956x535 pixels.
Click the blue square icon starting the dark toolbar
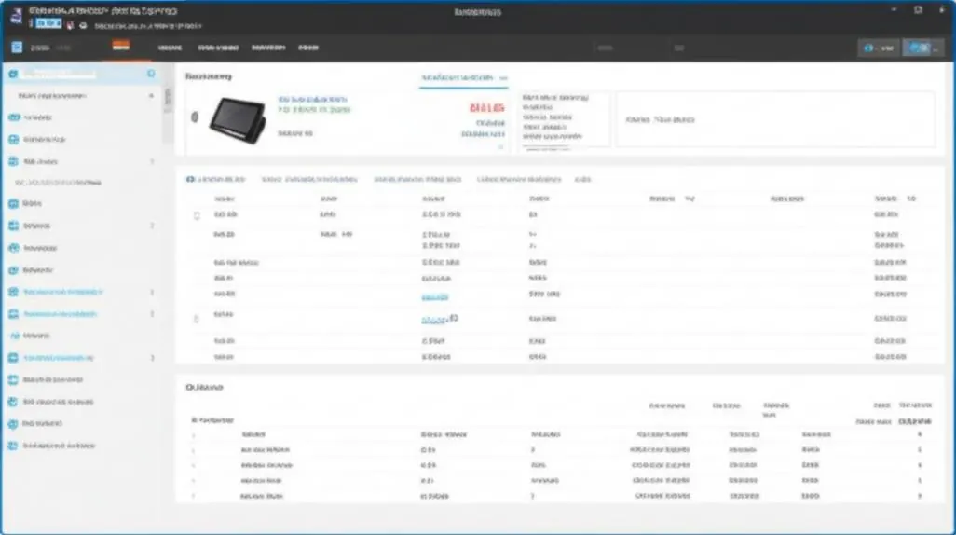17,47
